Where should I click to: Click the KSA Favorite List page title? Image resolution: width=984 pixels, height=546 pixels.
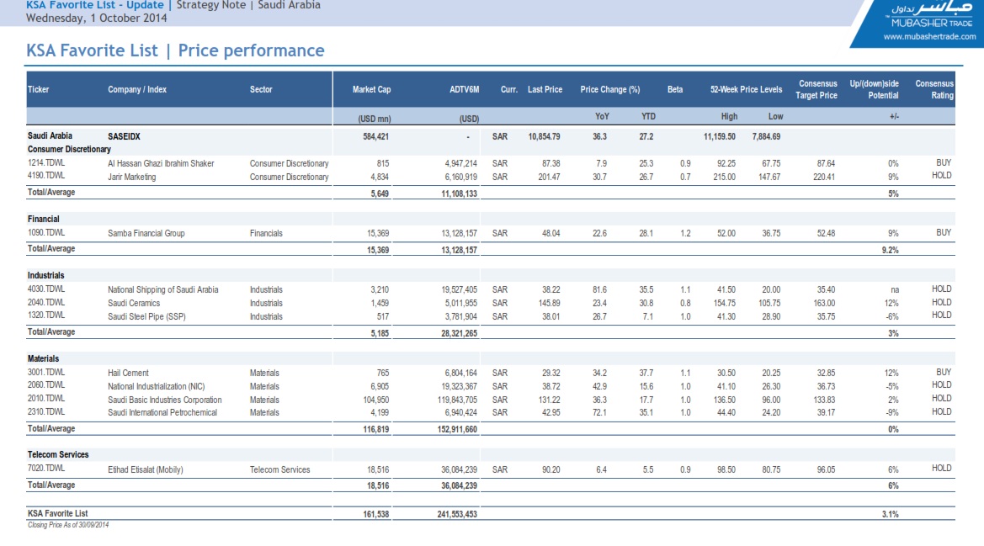click(175, 50)
